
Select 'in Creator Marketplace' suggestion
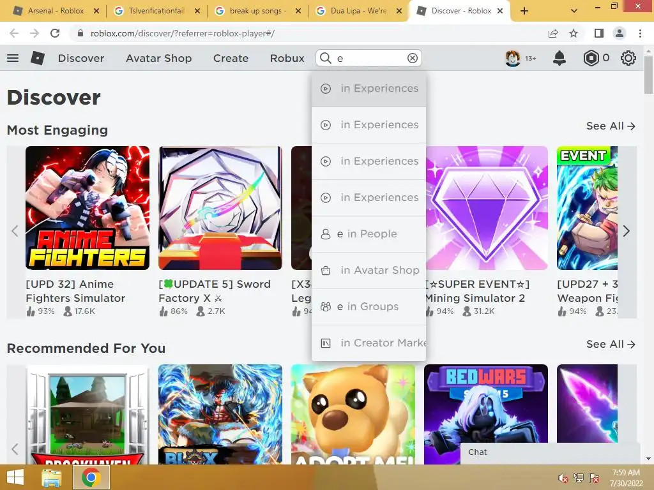[369, 343]
